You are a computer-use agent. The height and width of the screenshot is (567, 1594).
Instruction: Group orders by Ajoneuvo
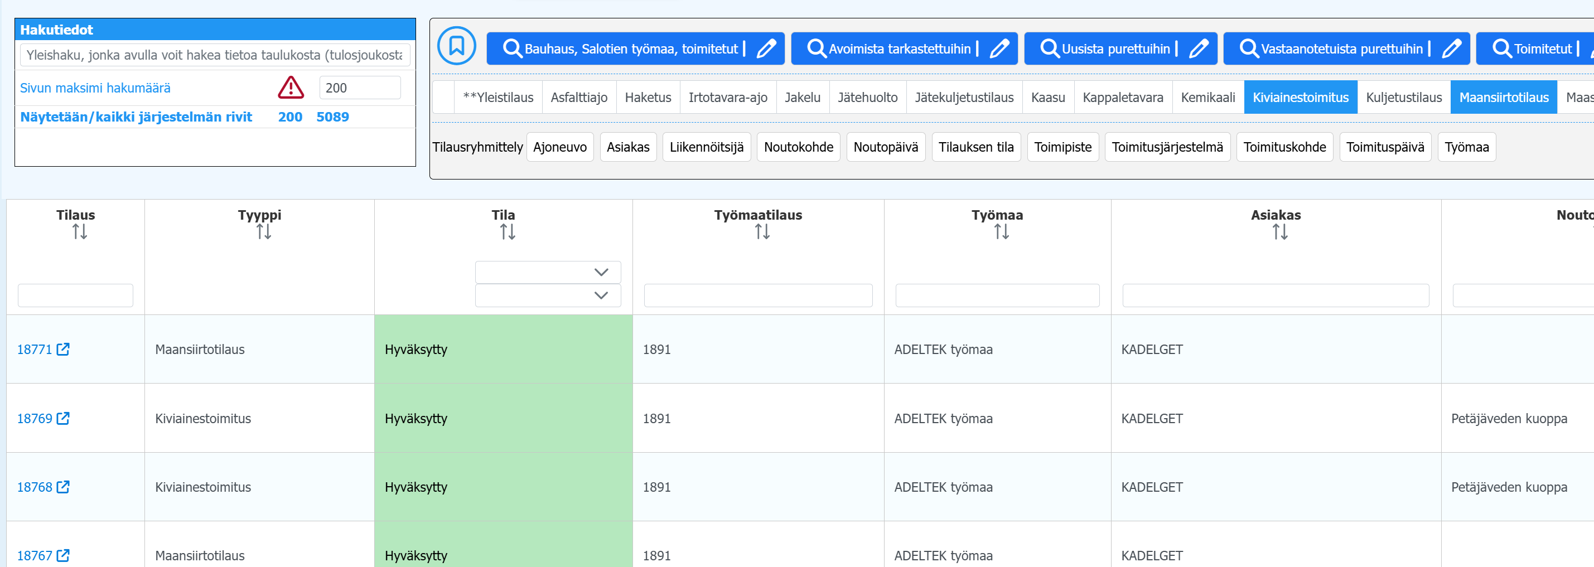pyautogui.click(x=560, y=147)
